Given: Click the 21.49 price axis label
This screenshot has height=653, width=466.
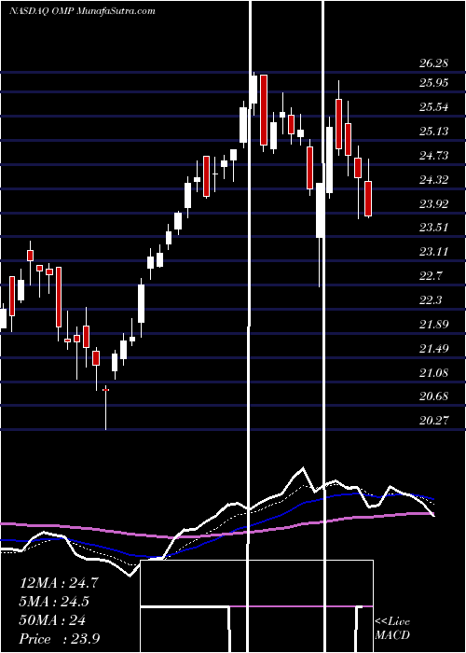Looking at the screenshot, I should (434, 348).
